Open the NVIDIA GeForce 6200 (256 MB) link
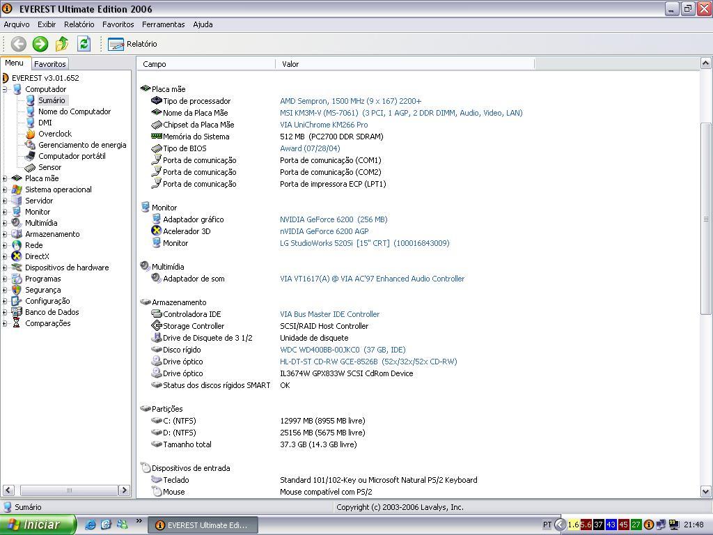Image resolution: width=713 pixels, height=535 pixels. point(334,219)
